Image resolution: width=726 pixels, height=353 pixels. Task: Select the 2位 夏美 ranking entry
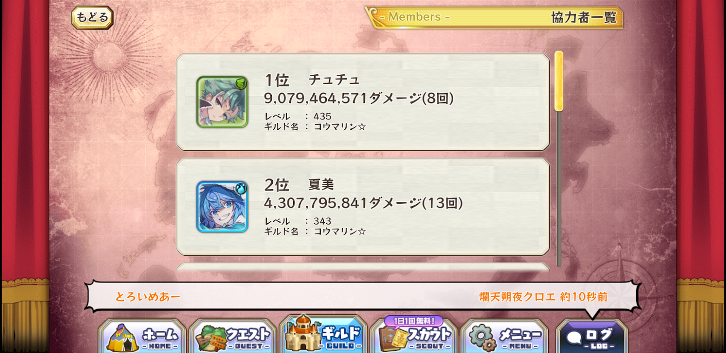(x=363, y=207)
